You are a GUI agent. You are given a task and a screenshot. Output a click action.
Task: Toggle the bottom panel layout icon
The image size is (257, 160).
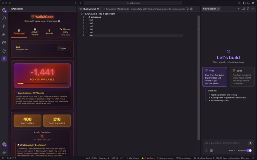tap(249, 3)
